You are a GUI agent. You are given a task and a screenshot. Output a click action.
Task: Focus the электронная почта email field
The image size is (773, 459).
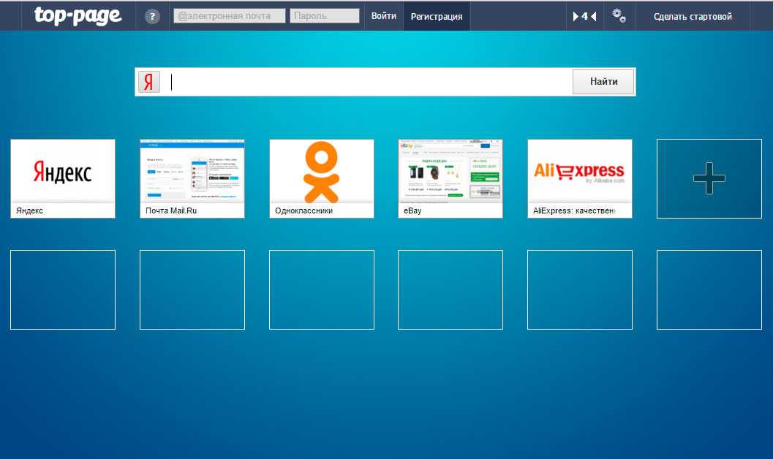[x=229, y=15]
